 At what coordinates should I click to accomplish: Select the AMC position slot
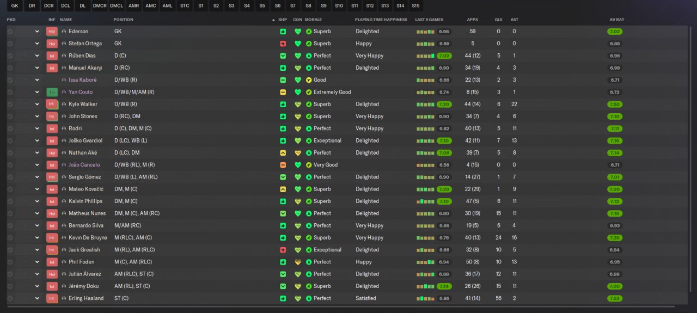(x=151, y=6)
